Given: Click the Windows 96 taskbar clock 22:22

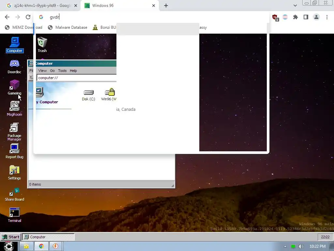Looking at the screenshot, I should [x=325, y=237].
